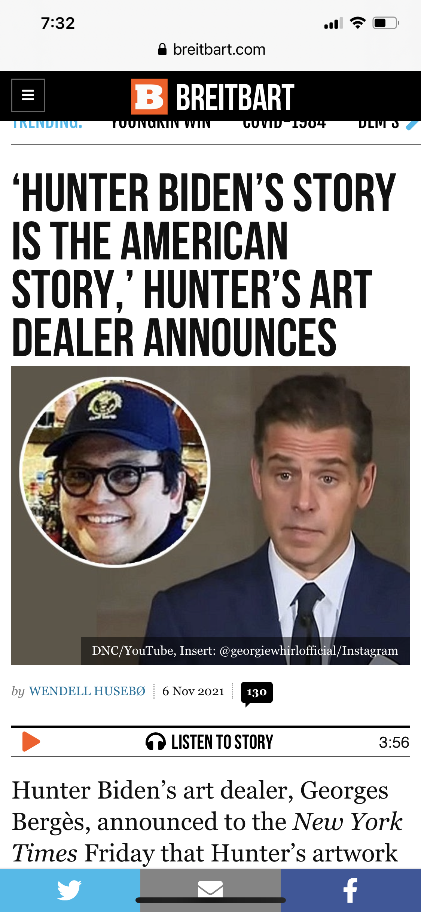Tap the Breitbart B logo
The height and width of the screenshot is (912, 421).
click(x=149, y=96)
